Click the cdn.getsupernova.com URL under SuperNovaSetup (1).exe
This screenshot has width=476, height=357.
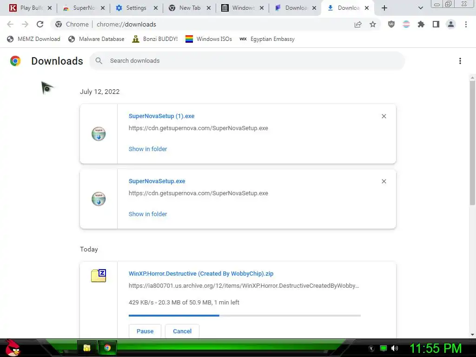(198, 128)
